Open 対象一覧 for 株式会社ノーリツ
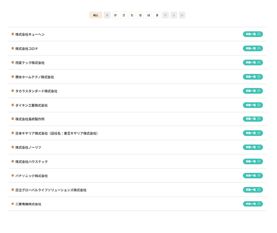Screen dimensions: 277x233 (253, 147)
